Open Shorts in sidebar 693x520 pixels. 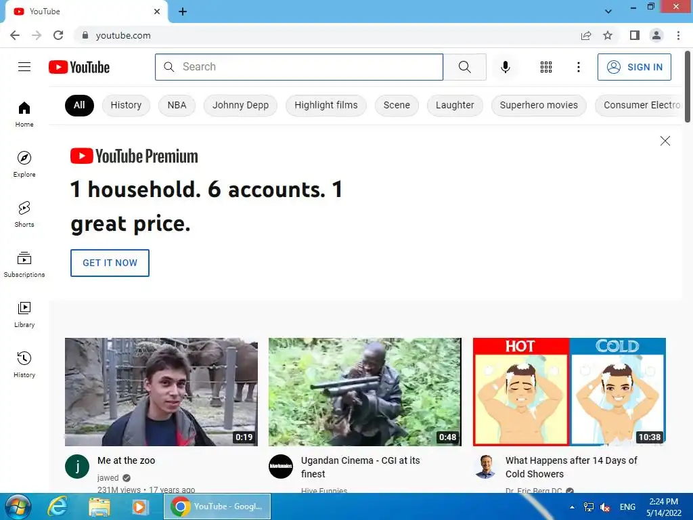coord(24,215)
